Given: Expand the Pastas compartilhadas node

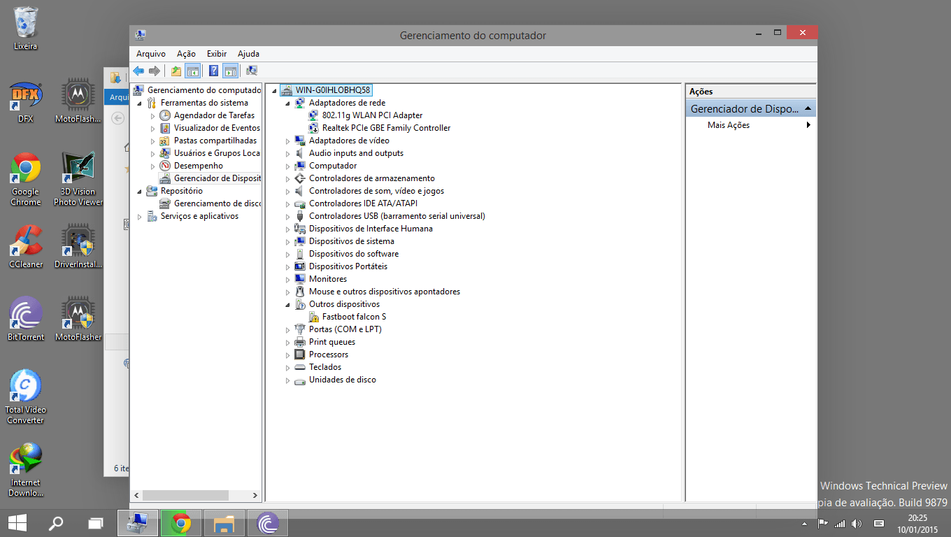Looking at the screenshot, I should [x=153, y=141].
